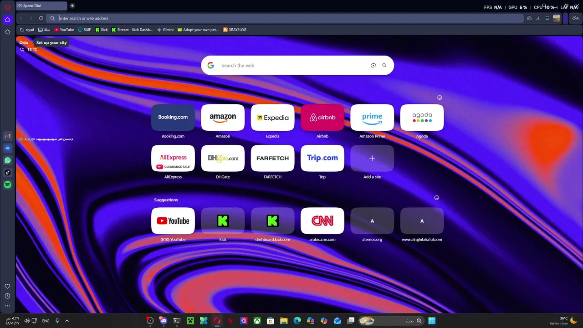Show hidden tray icons chevron
Image resolution: width=583 pixels, height=328 pixels.
click(x=67, y=321)
